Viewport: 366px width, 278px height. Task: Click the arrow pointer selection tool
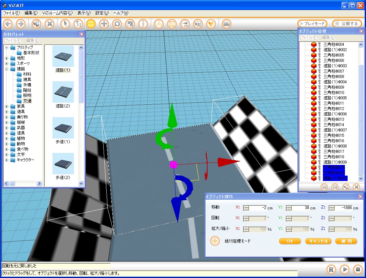66,24
